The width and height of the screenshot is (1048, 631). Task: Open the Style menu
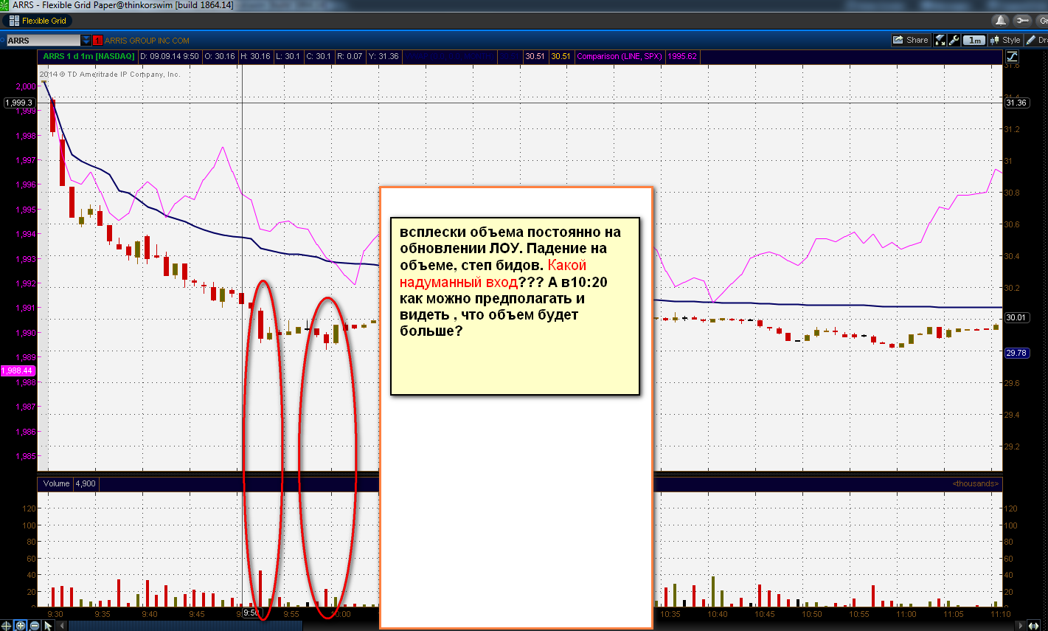click(1006, 41)
